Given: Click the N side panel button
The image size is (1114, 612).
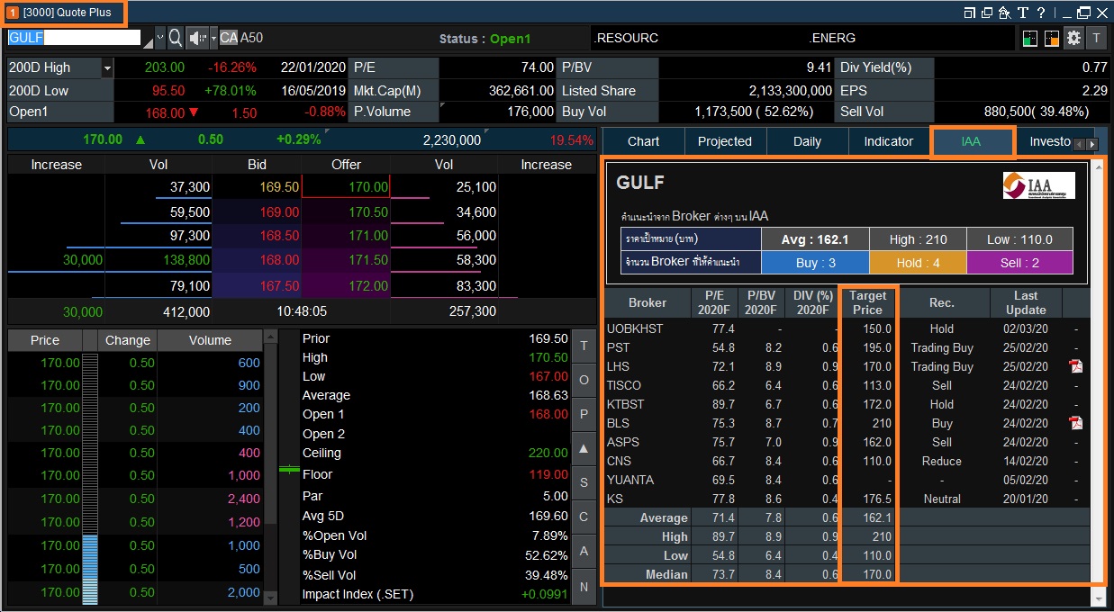Looking at the screenshot, I should click(x=584, y=587).
